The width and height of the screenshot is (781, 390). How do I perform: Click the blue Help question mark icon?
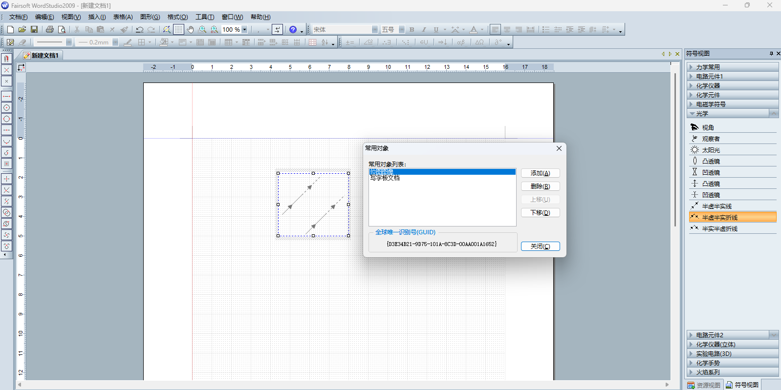[293, 30]
